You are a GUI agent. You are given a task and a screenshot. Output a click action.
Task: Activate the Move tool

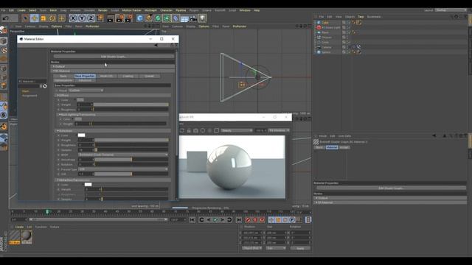pos(35,18)
